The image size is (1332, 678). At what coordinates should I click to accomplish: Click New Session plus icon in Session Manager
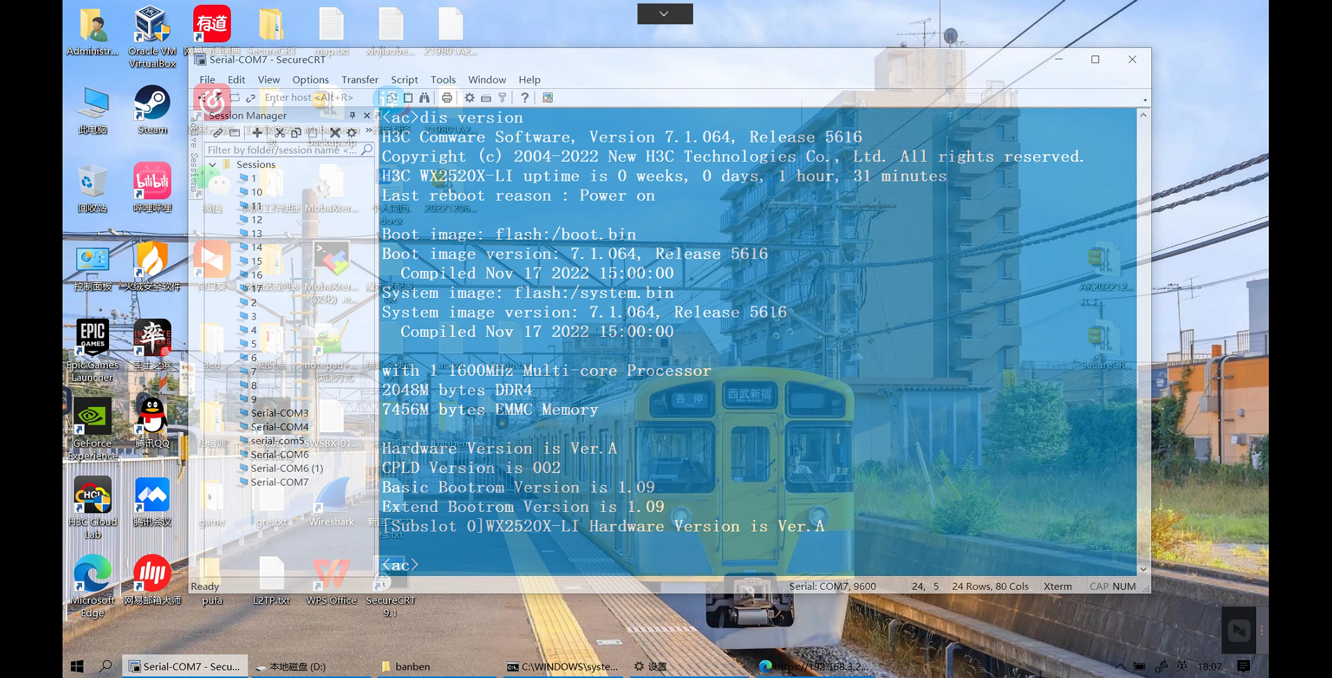[x=257, y=132]
